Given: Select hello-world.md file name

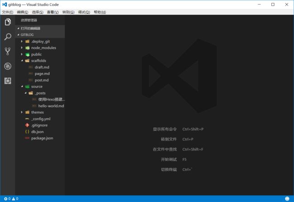Looking at the screenshot, I should 51,106.
